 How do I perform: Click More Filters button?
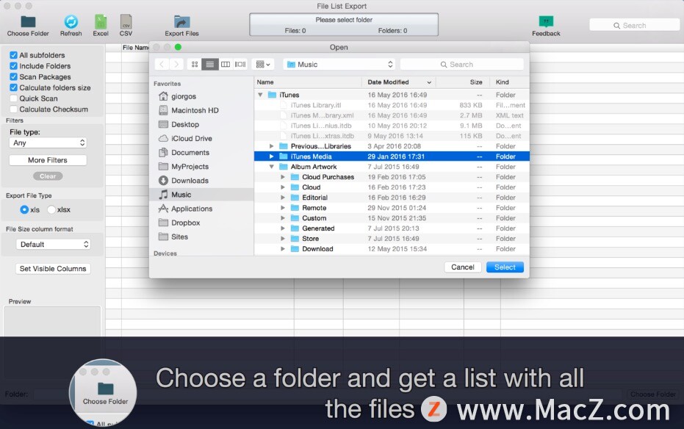pyautogui.click(x=48, y=160)
